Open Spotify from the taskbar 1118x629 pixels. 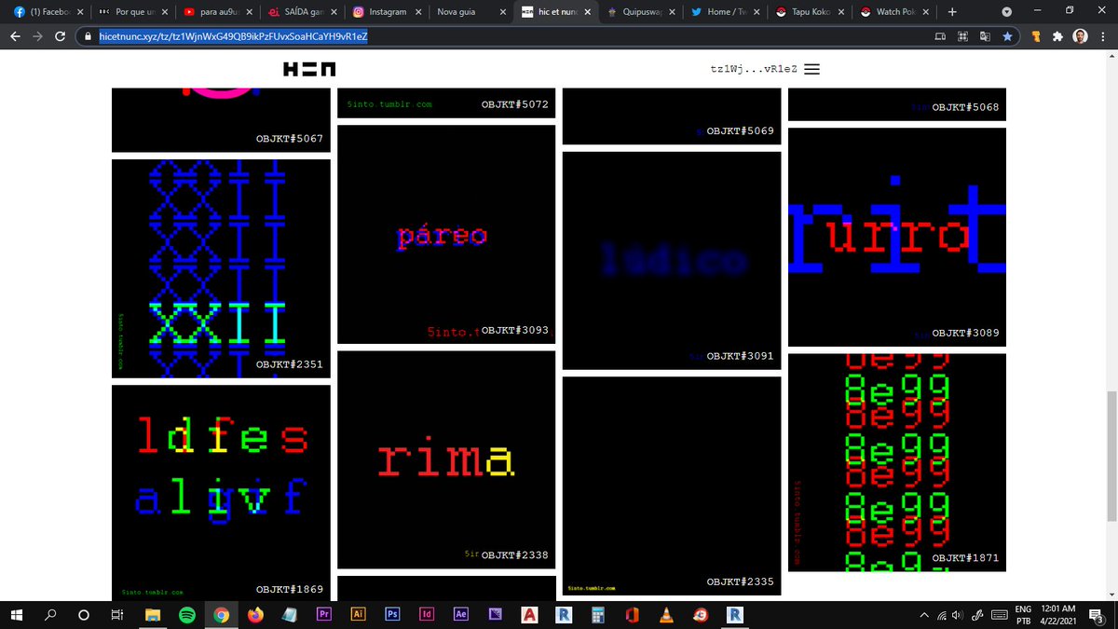coord(185,615)
